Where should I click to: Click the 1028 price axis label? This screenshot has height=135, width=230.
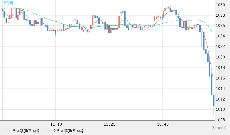(x=220, y=15)
